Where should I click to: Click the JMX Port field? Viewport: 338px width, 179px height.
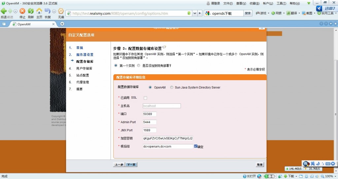pos(150,130)
